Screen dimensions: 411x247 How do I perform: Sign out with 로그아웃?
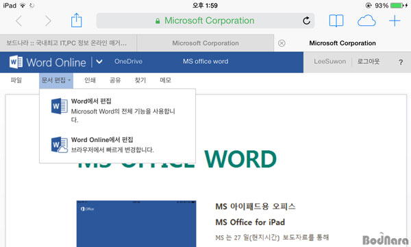tap(369, 62)
